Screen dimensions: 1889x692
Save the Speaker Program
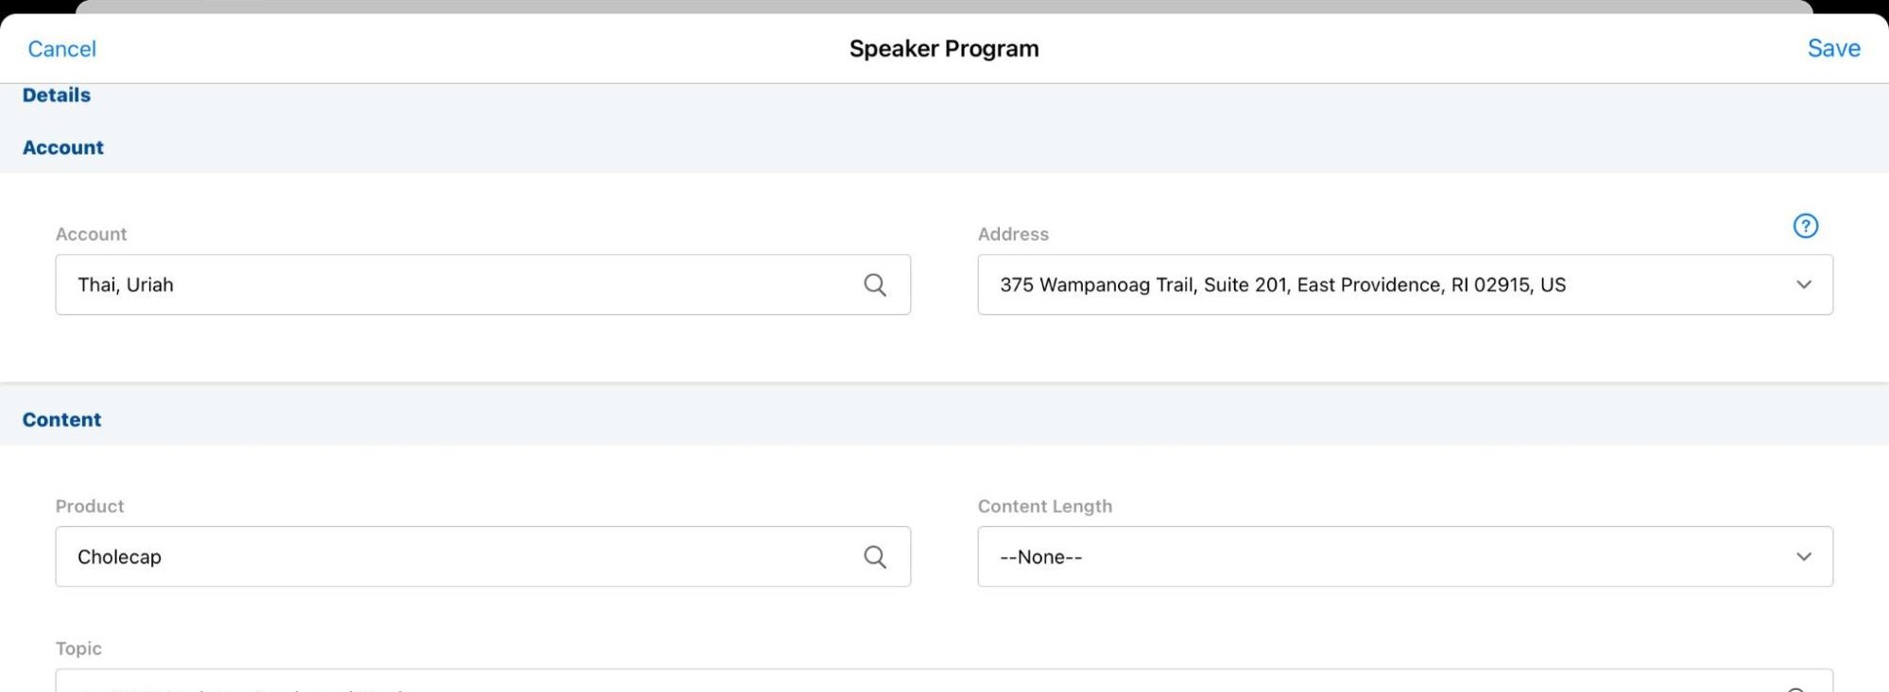(x=1833, y=49)
